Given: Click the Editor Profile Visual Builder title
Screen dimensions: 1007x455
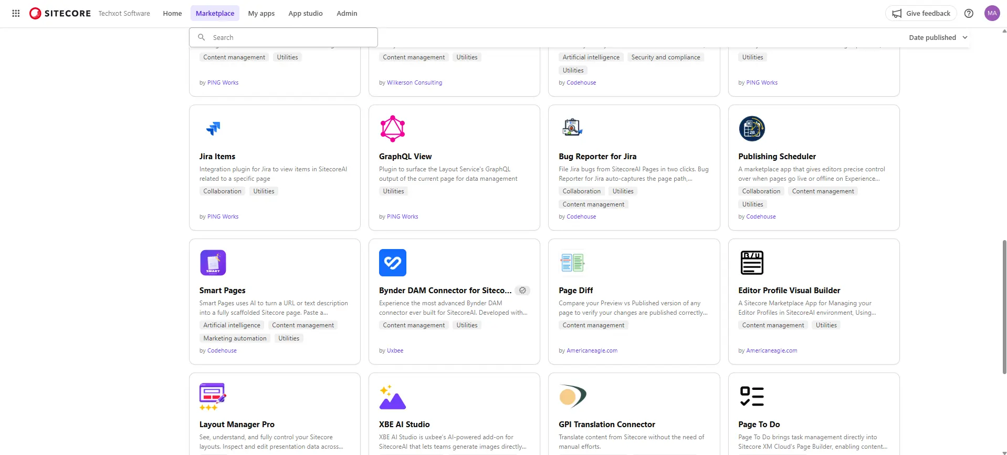Looking at the screenshot, I should pyautogui.click(x=789, y=291).
